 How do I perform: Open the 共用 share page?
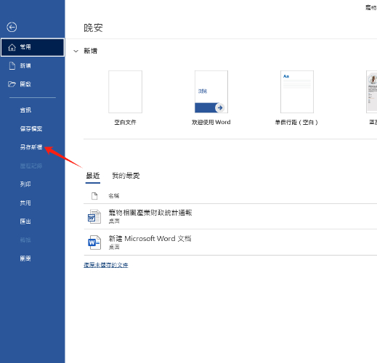(25, 203)
